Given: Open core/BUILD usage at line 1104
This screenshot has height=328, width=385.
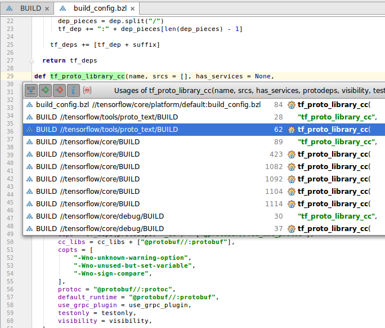Looking at the screenshot, I should tap(204, 192).
